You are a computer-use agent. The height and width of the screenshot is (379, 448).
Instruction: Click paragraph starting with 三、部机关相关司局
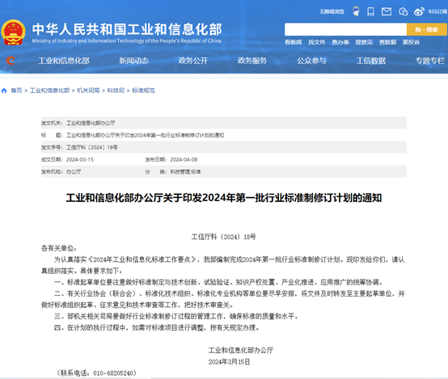(175, 316)
